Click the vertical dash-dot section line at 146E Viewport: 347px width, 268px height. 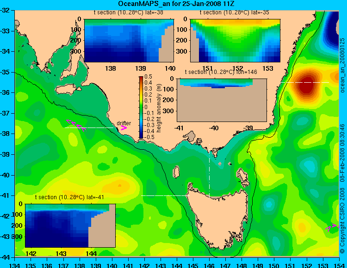pos(209,170)
